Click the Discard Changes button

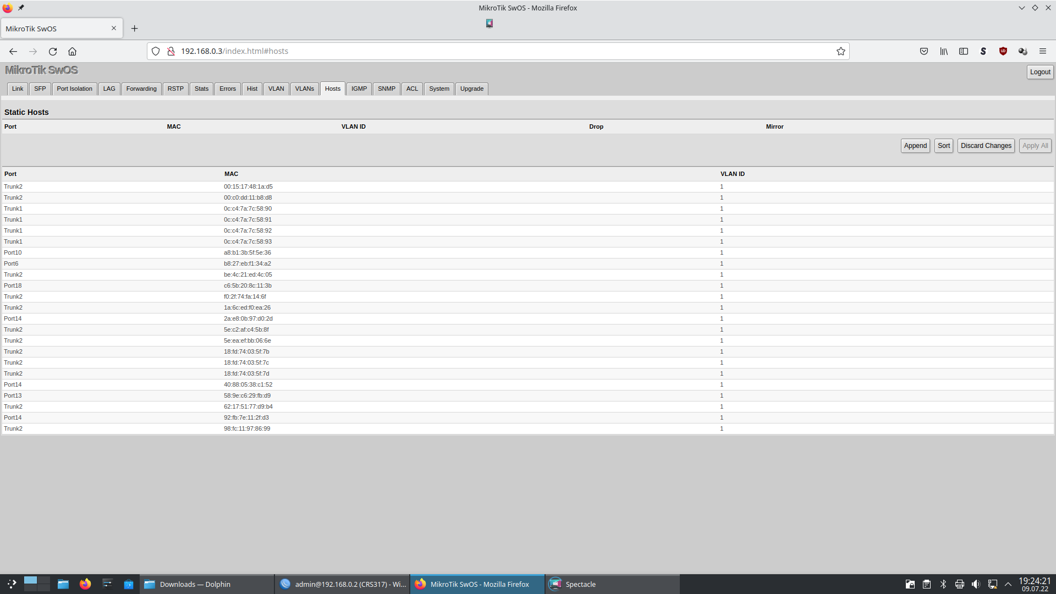pyautogui.click(x=986, y=146)
